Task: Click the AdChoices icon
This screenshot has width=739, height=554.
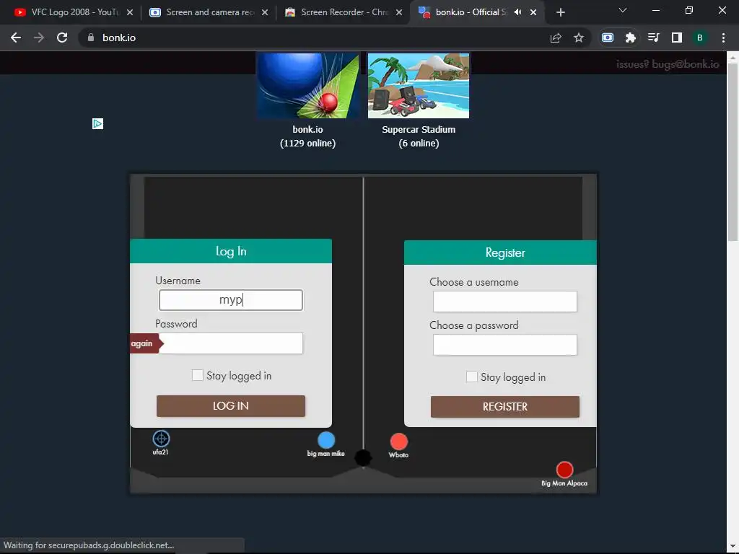Action: pyautogui.click(x=97, y=124)
